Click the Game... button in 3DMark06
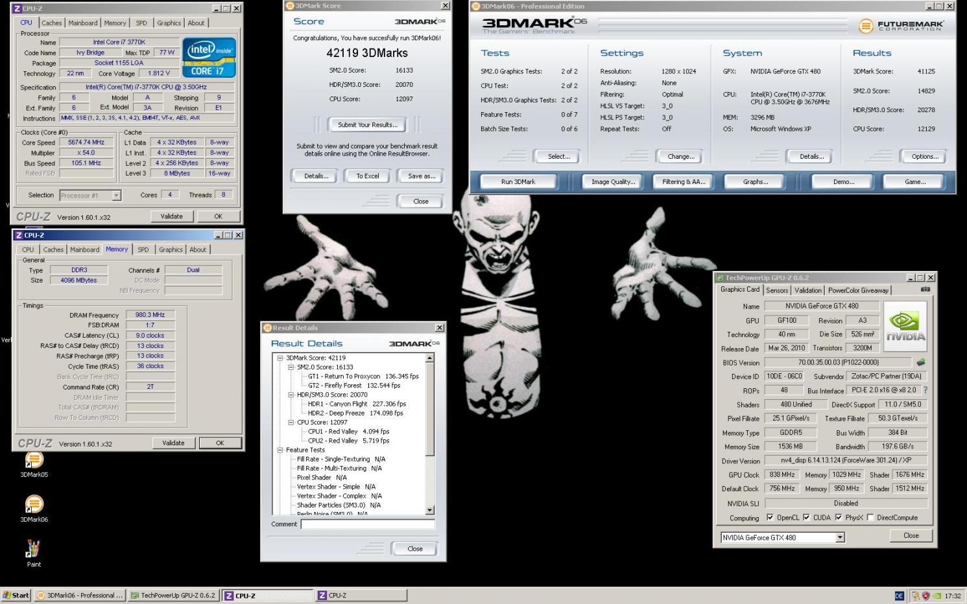967x604 pixels. (x=915, y=181)
